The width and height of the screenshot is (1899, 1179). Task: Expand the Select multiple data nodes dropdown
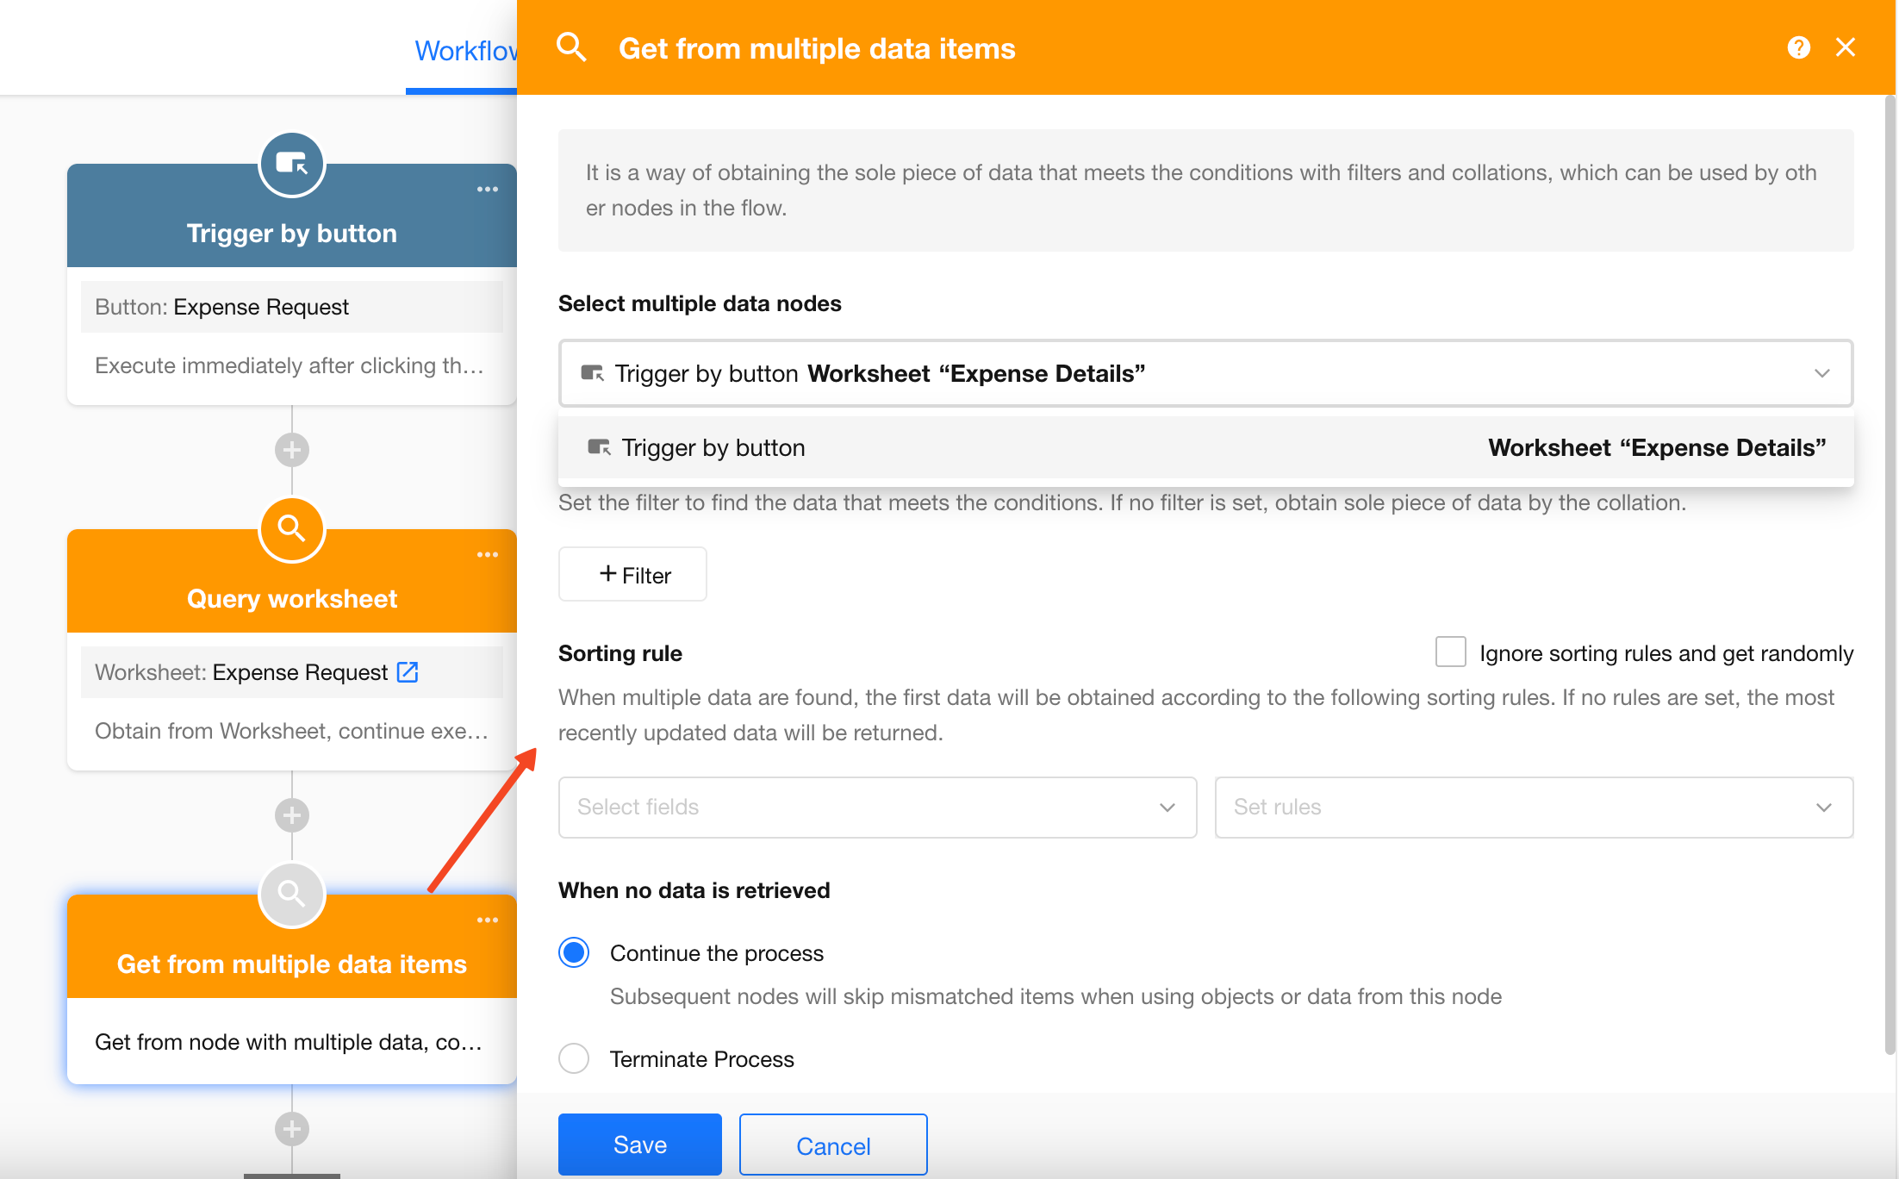[1206, 373]
